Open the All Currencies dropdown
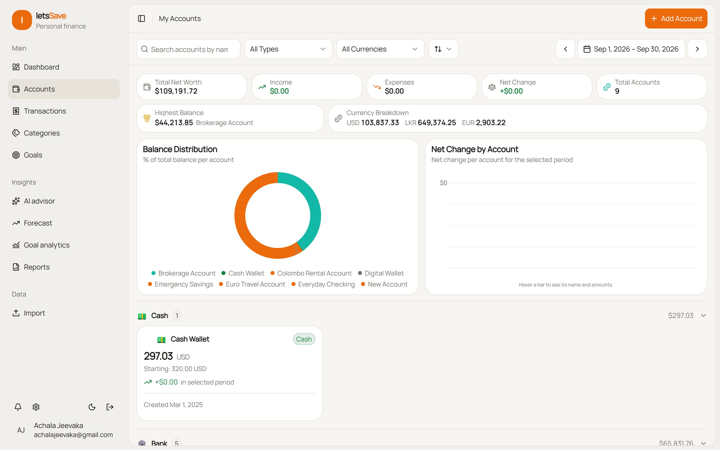The width and height of the screenshot is (720, 450). coord(380,49)
